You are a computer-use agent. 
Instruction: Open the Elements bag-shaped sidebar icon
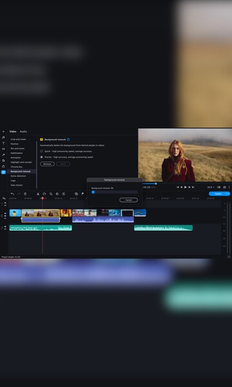(x=3, y=166)
